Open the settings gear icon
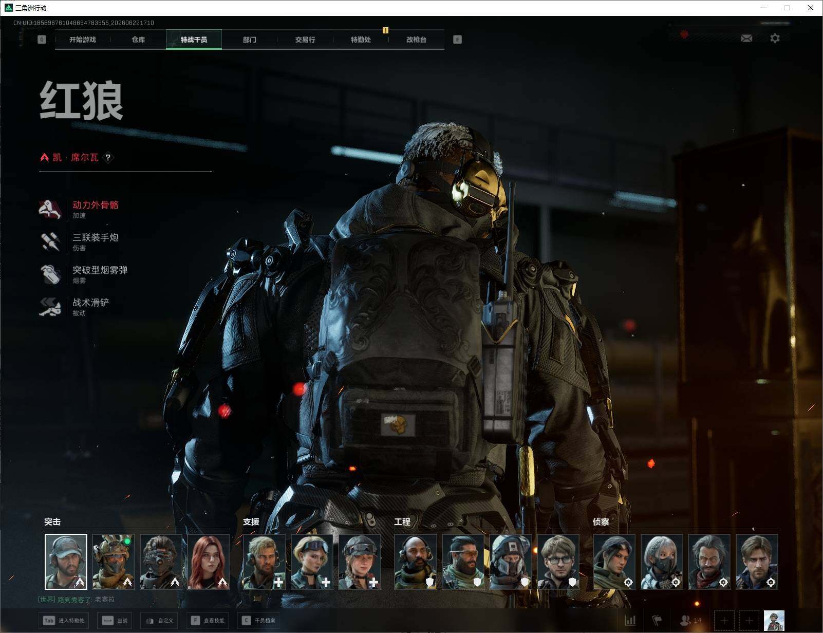 point(775,38)
